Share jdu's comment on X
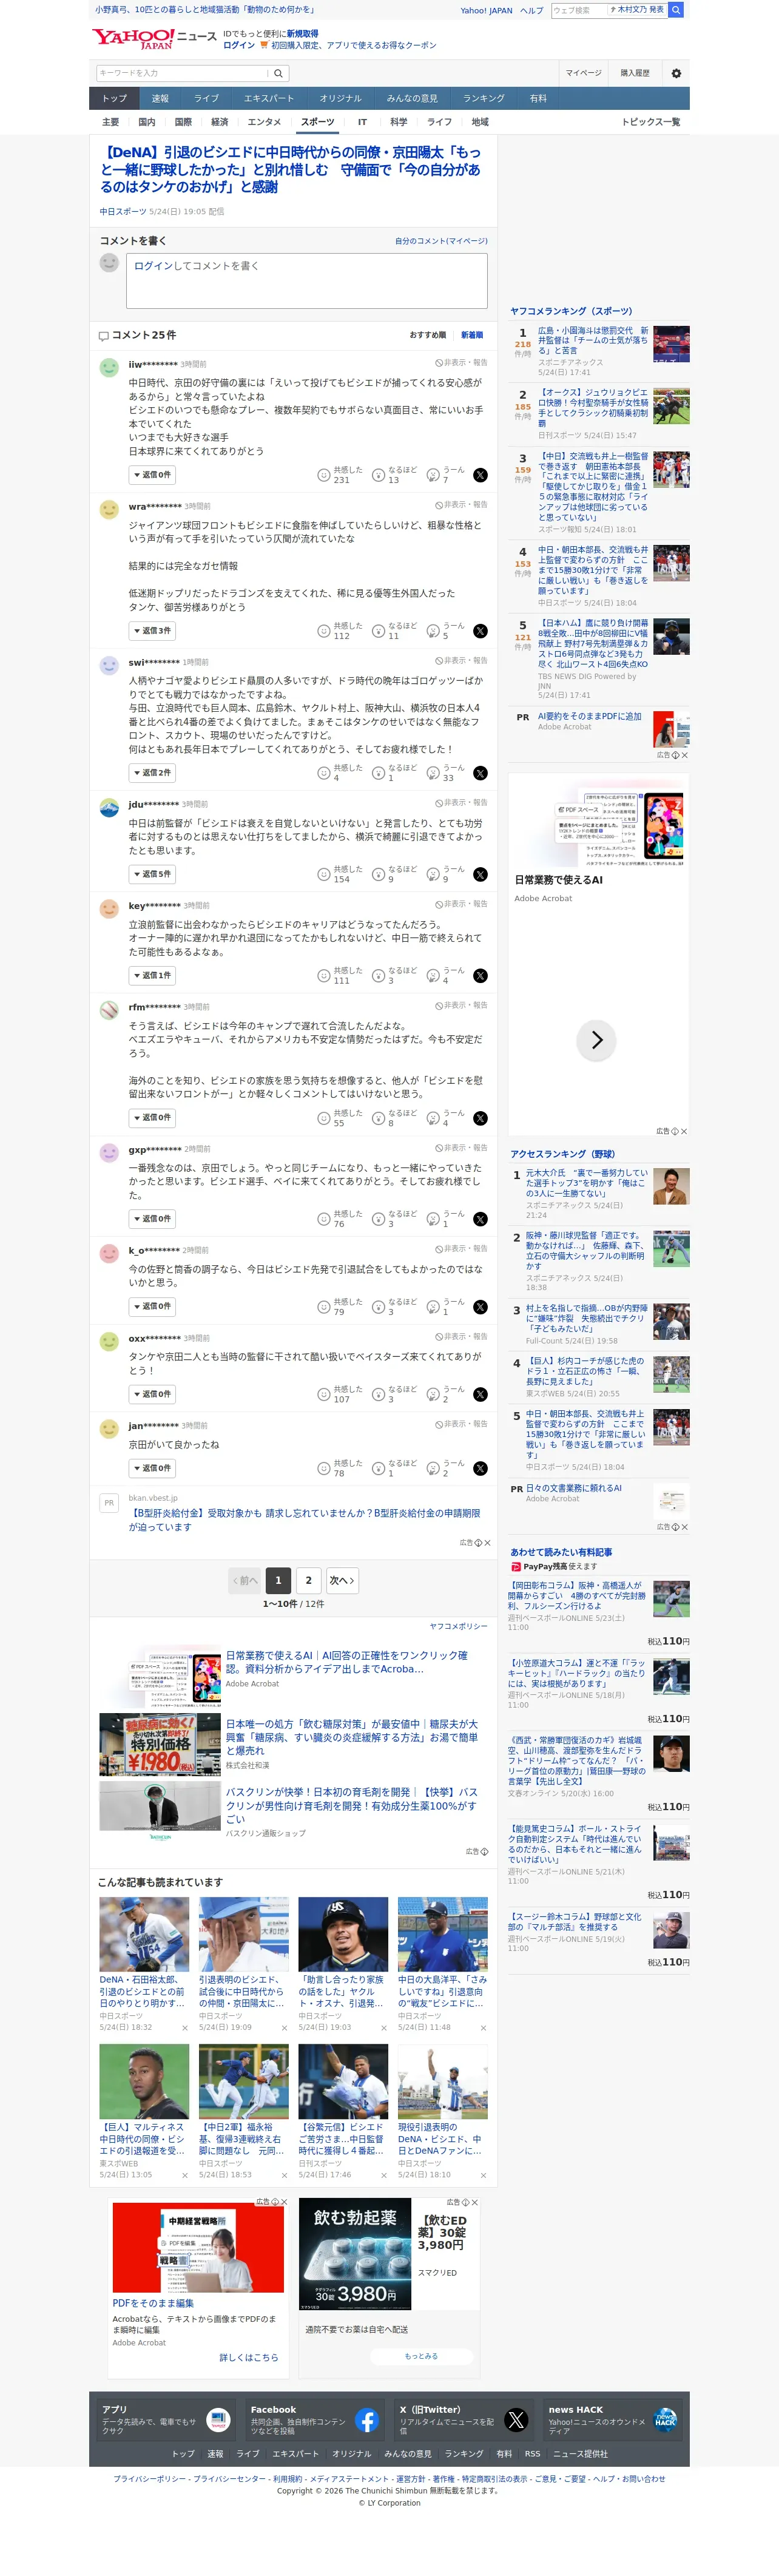 pyautogui.click(x=480, y=874)
